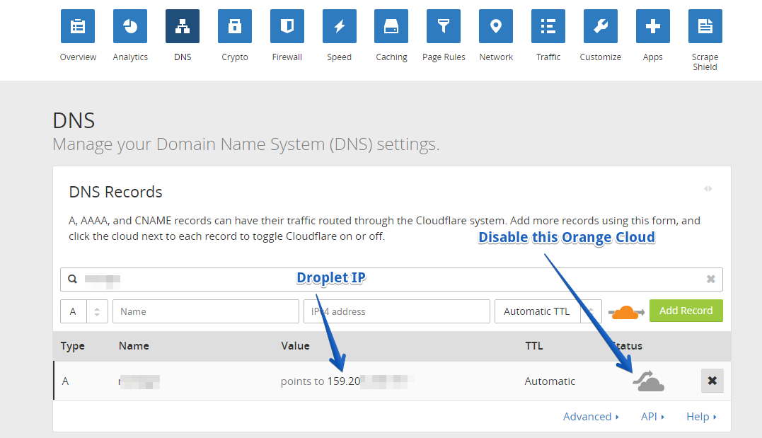Screen dimensions: 762x438
Task: Open the Crypto lock icon
Action: [x=235, y=26]
